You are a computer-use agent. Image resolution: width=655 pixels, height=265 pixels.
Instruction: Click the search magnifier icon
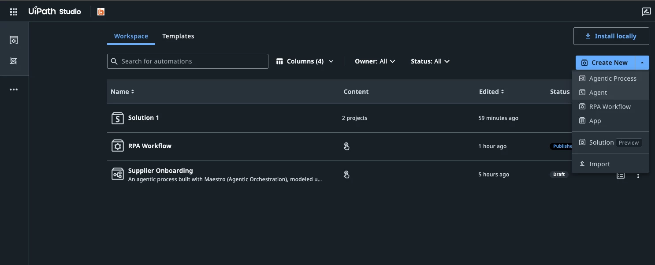click(x=115, y=61)
